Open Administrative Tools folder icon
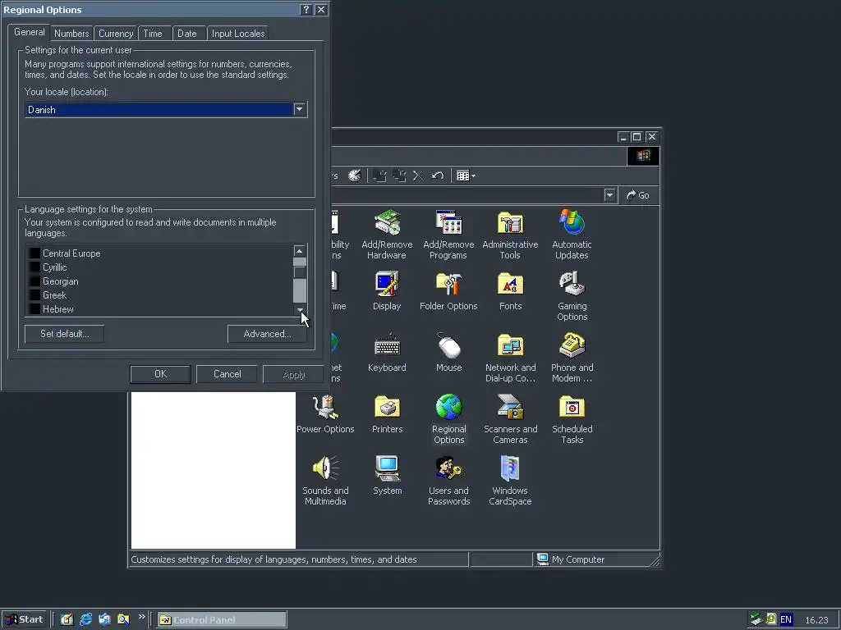This screenshot has height=630, width=841. pos(510,235)
